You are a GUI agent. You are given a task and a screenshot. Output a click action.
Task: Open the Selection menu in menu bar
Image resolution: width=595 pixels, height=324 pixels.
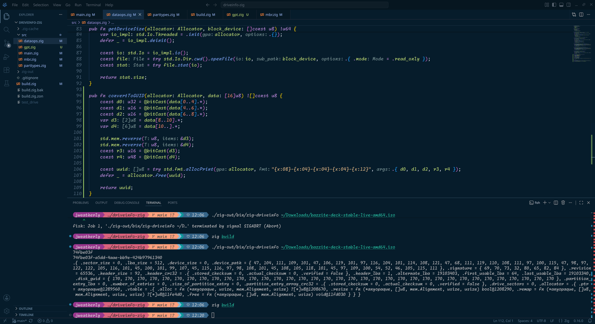point(41,5)
